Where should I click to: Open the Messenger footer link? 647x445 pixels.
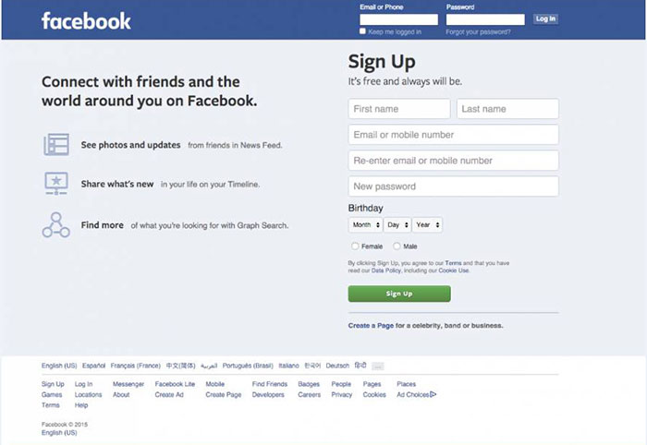click(x=128, y=384)
